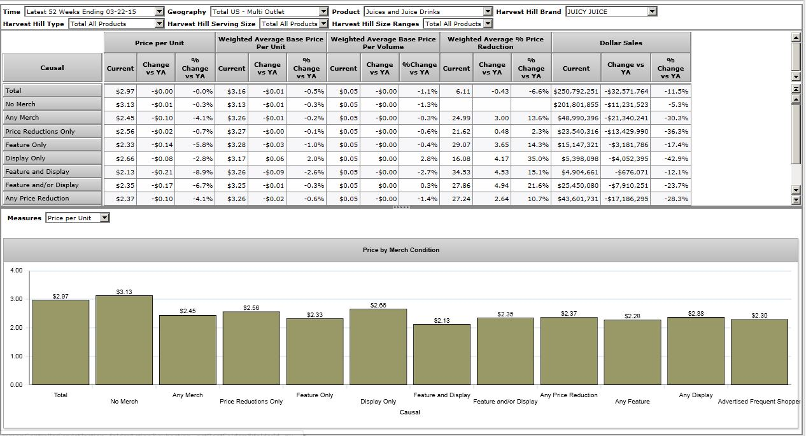Click the No Merch row header
Viewport: 806px width, 436px height.
click(52, 104)
